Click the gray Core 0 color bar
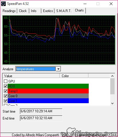The width and height of the screenshot is (118, 137). click(48, 96)
